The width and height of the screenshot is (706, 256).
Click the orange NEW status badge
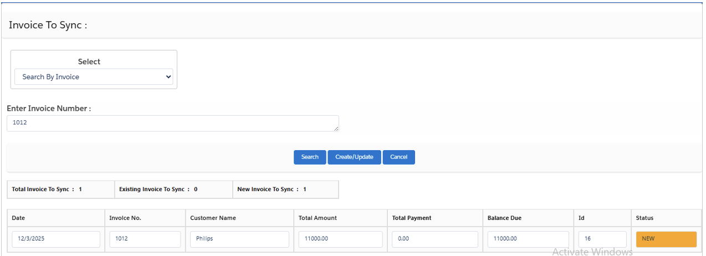pyautogui.click(x=666, y=239)
